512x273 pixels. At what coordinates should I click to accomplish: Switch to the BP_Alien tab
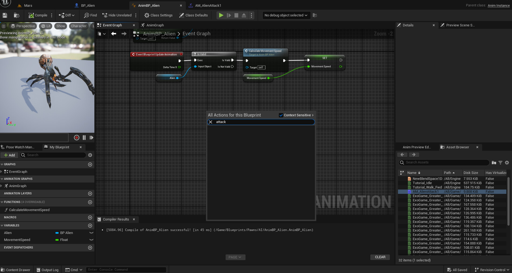88,5
